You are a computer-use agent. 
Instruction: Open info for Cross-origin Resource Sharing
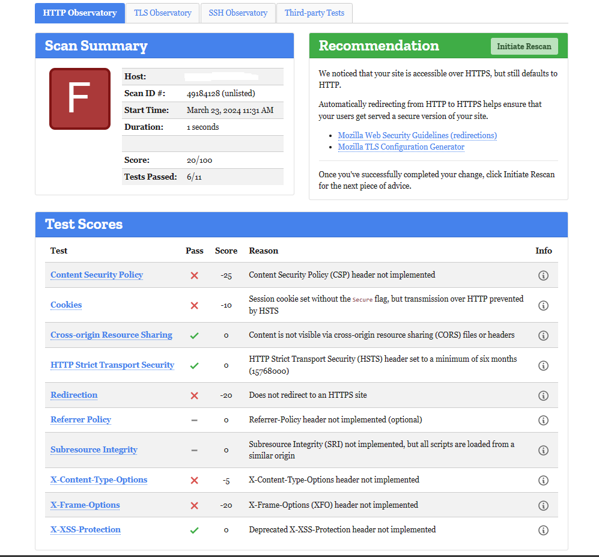(x=543, y=335)
